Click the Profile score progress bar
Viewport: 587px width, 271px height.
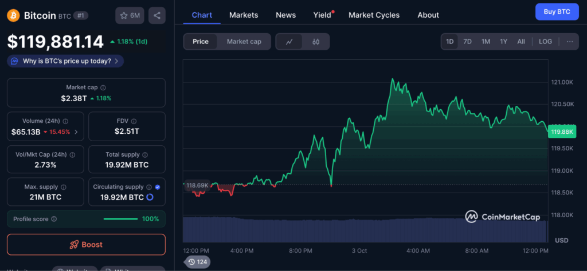coord(120,219)
